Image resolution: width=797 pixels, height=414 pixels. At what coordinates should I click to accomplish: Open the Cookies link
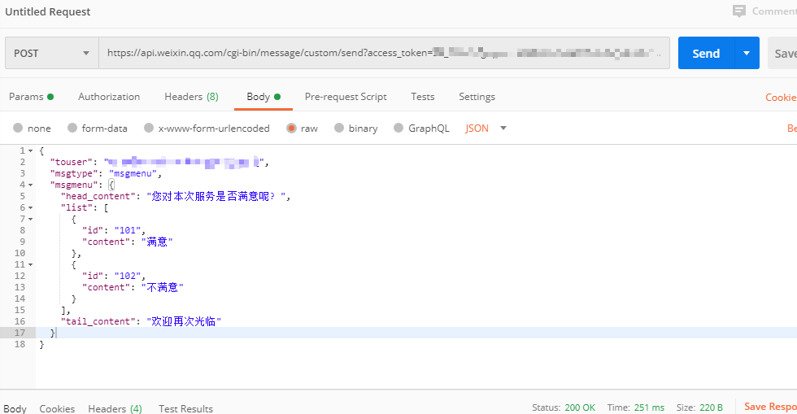tap(781, 97)
